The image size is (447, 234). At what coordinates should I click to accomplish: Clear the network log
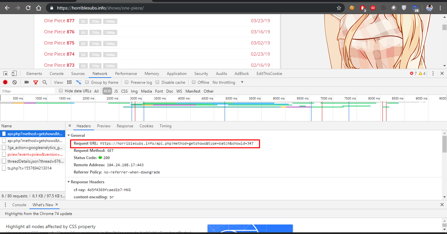pos(14,82)
